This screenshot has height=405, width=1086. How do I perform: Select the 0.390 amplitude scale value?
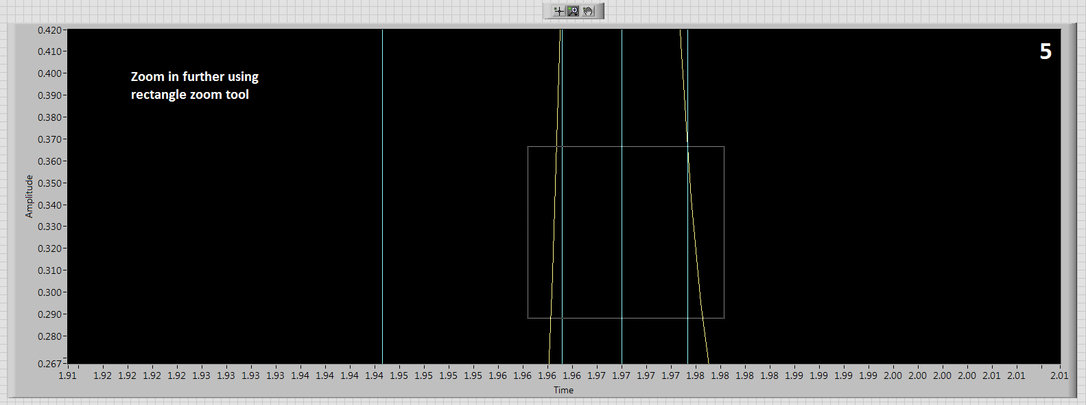49,95
